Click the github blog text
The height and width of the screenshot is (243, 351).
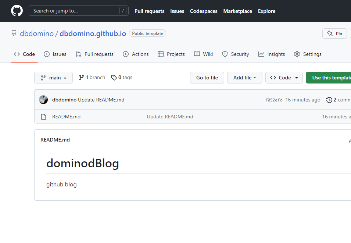coord(61,185)
